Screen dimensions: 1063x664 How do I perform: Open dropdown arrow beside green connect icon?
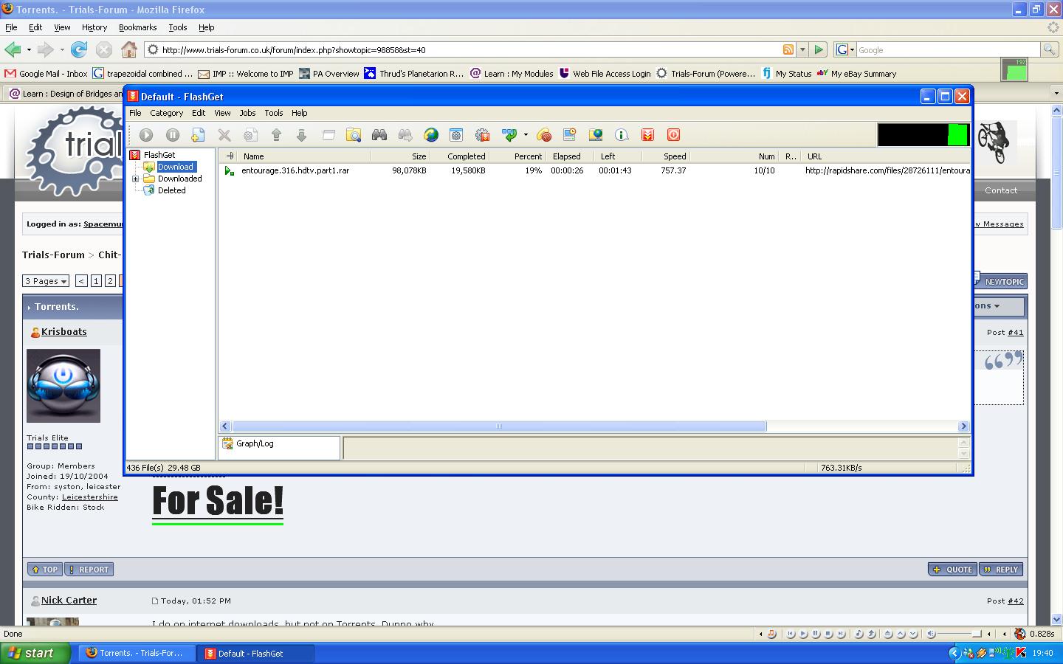coord(526,135)
